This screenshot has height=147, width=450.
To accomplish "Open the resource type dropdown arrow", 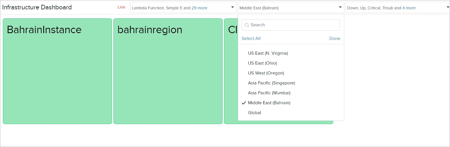I will click(233, 7).
